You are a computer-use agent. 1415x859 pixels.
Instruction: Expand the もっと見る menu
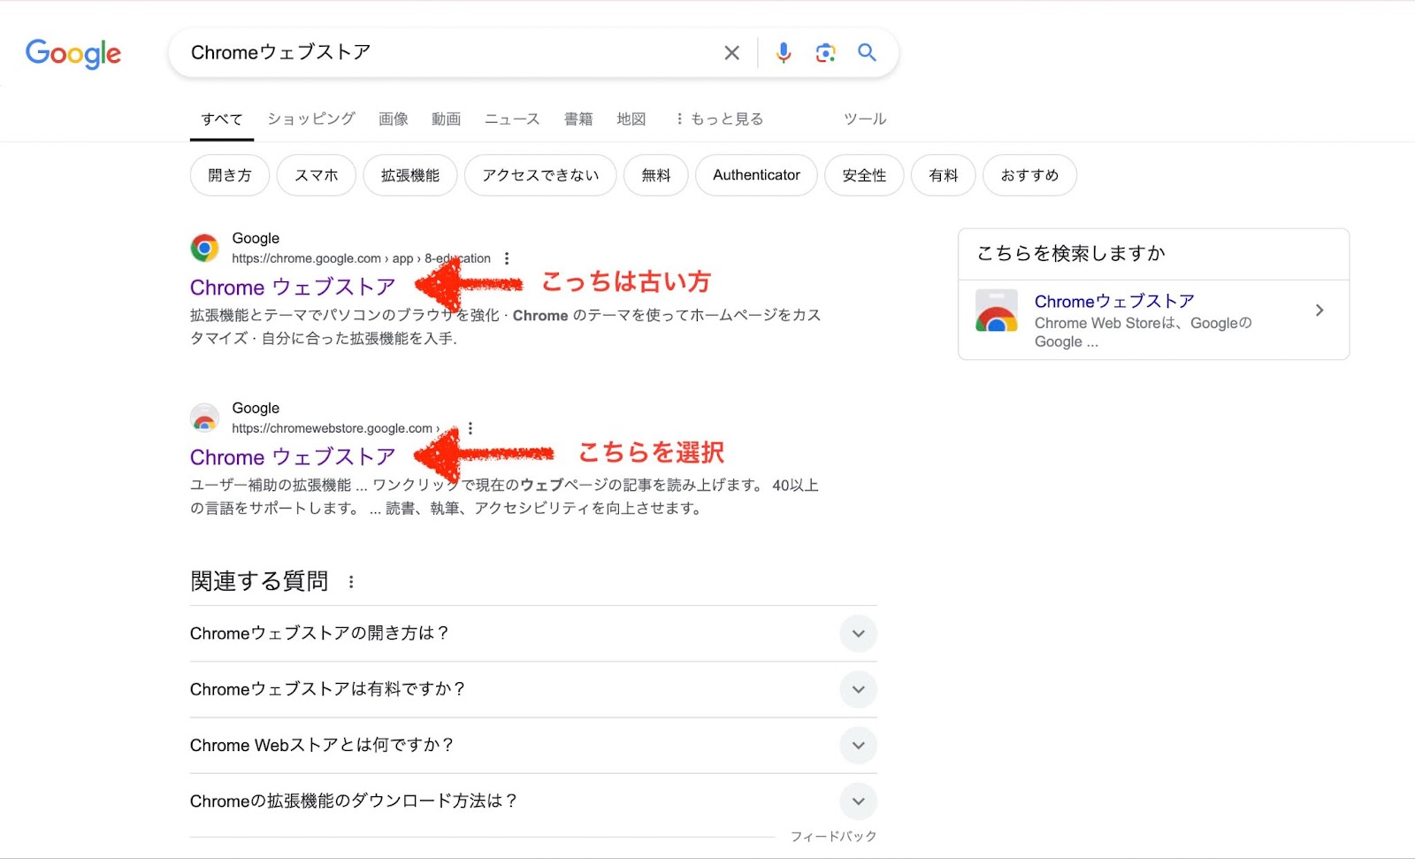coord(719,119)
